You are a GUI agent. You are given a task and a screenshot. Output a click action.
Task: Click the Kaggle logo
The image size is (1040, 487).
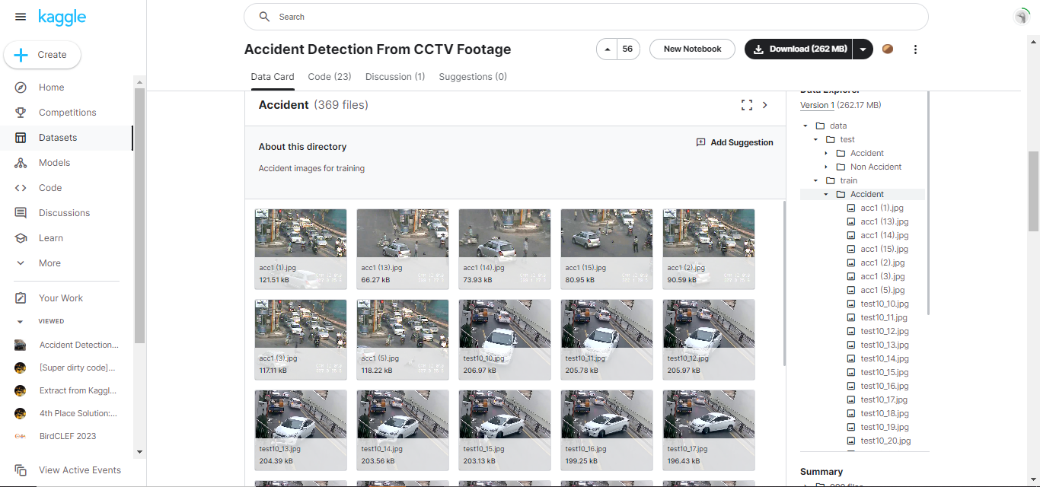point(62,17)
